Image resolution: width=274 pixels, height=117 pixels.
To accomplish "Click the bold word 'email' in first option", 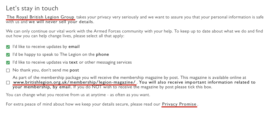I will pos(74,47).
